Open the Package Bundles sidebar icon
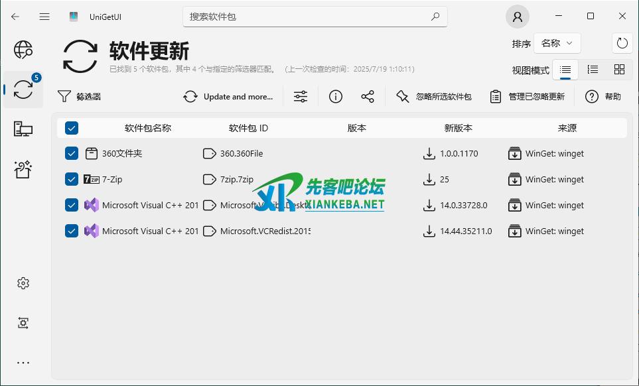The width and height of the screenshot is (639, 386). pos(23,169)
